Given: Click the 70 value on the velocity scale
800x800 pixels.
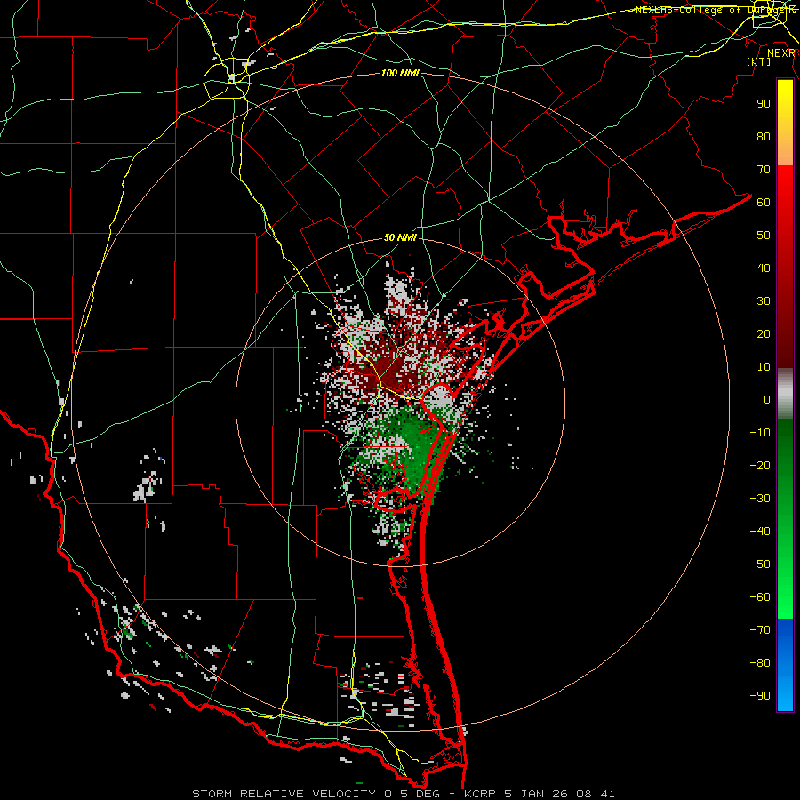Looking at the screenshot, I should tap(764, 170).
